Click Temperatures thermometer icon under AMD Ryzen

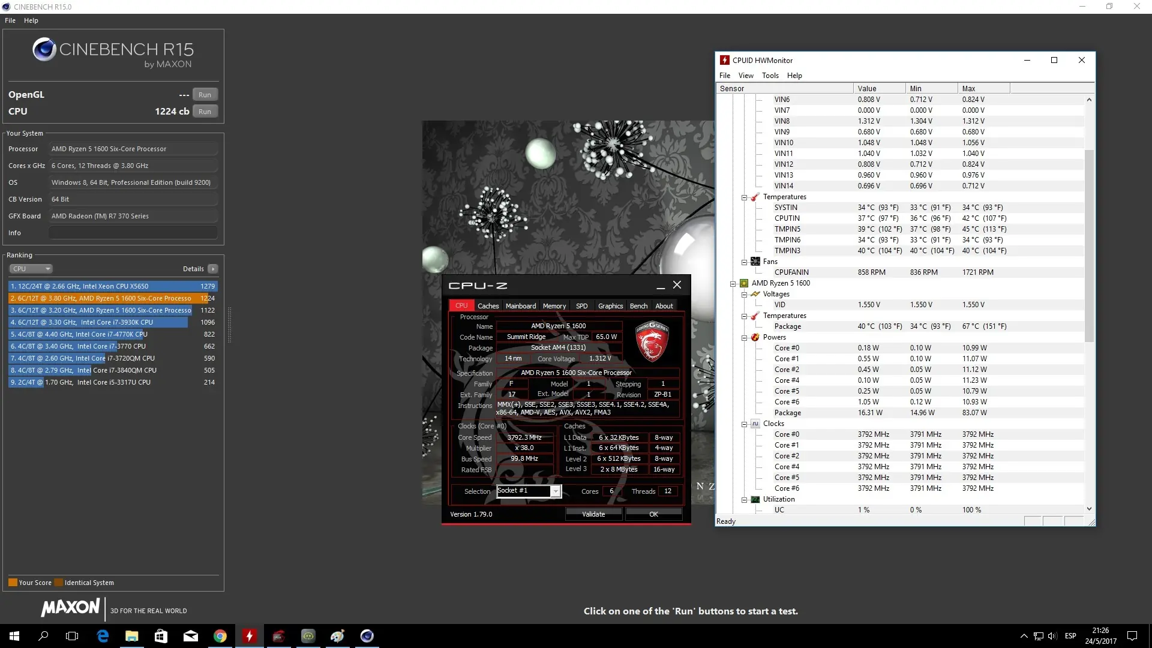(x=755, y=316)
